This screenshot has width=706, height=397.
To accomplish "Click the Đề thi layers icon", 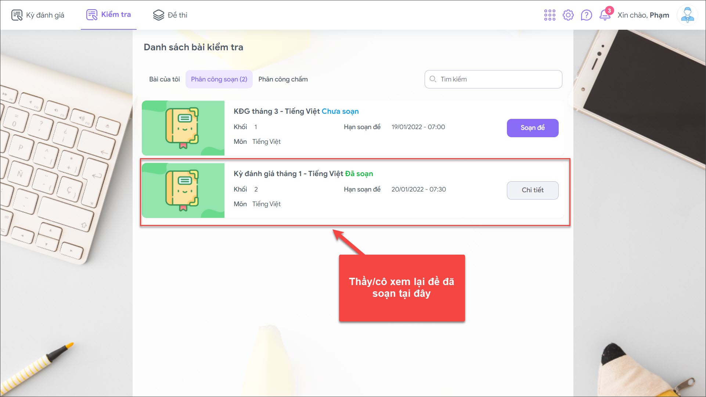I will coord(158,15).
